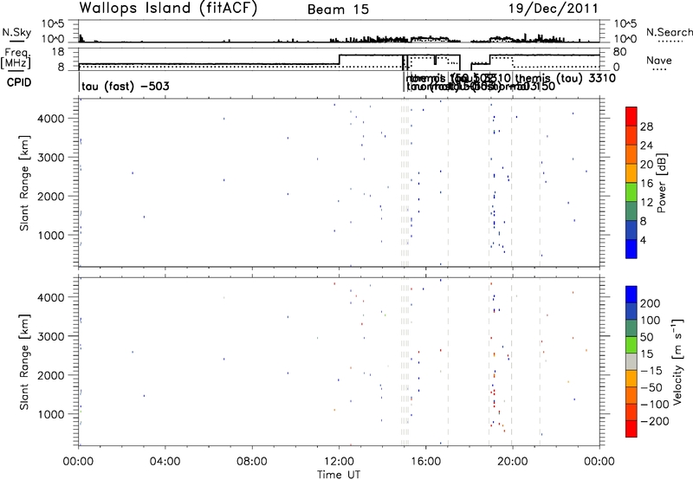
Task: Click the date '19/Dec/2011'
Action: tap(554, 9)
